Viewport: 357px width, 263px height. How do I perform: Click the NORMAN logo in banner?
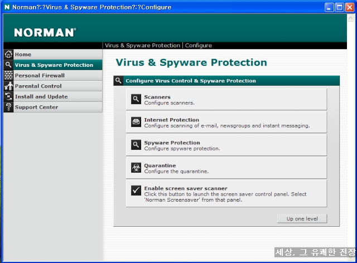pos(45,32)
